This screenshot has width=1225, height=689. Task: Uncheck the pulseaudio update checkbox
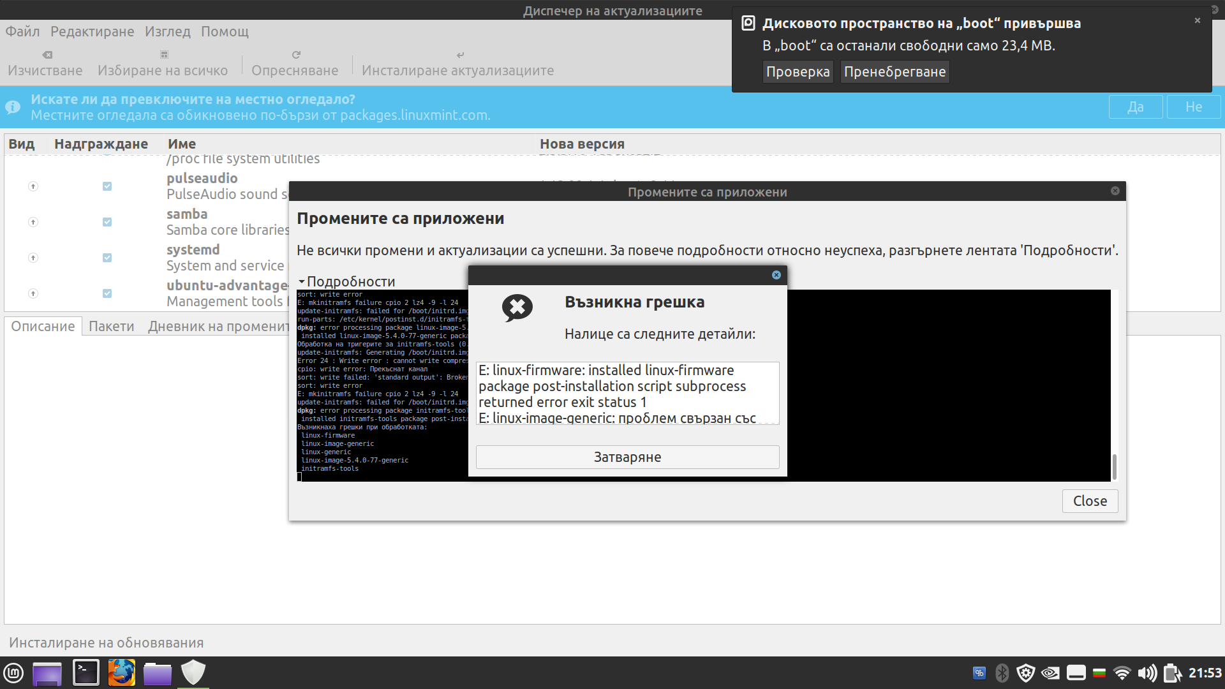pos(107,186)
